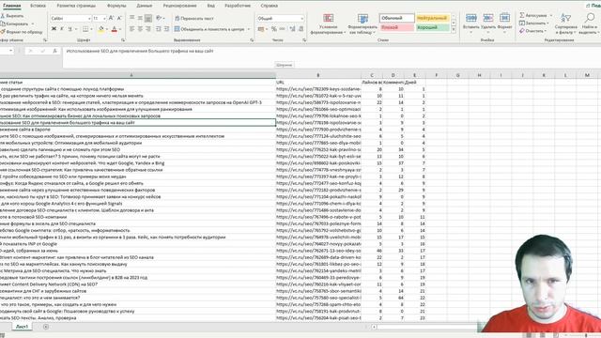Image resolution: width=601 pixels, height=338 pixels.
Task: Open text orientation tool
Action: (159, 18)
